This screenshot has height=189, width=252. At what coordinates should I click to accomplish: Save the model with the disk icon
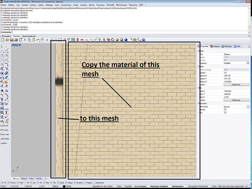click(12, 40)
